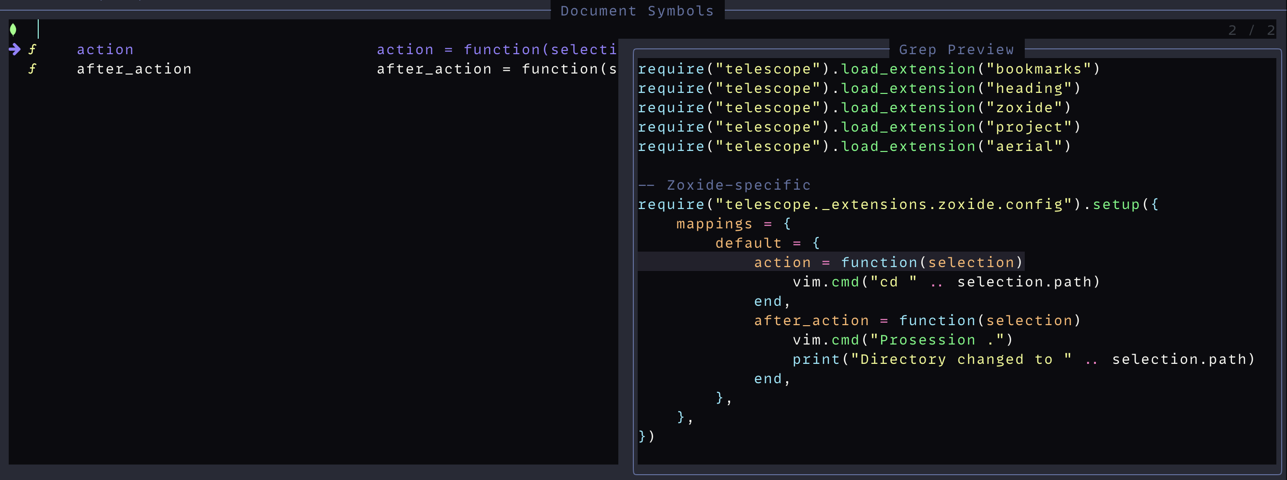Click the print("Directory changed to ") line
Screen dimensions: 1287x480
(1024, 360)
